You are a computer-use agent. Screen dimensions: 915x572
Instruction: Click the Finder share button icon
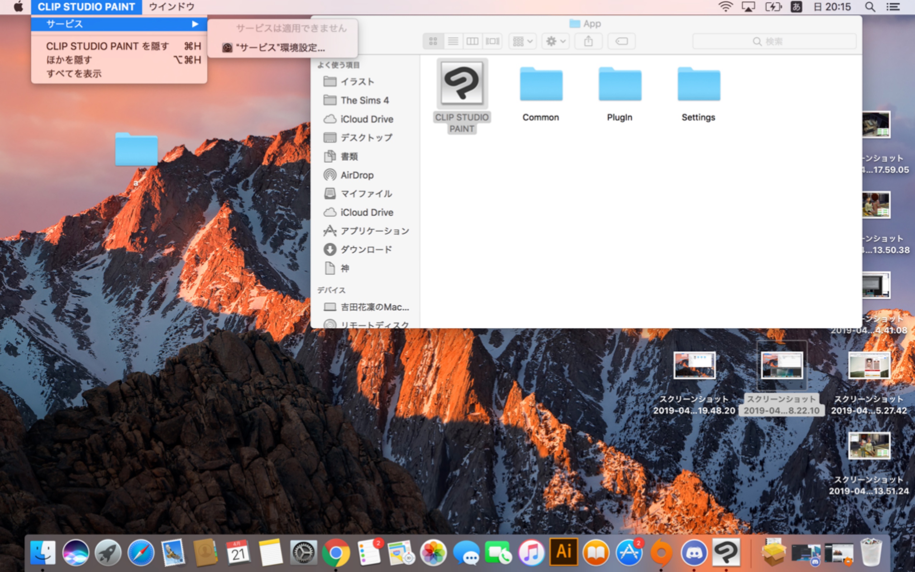(588, 41)
